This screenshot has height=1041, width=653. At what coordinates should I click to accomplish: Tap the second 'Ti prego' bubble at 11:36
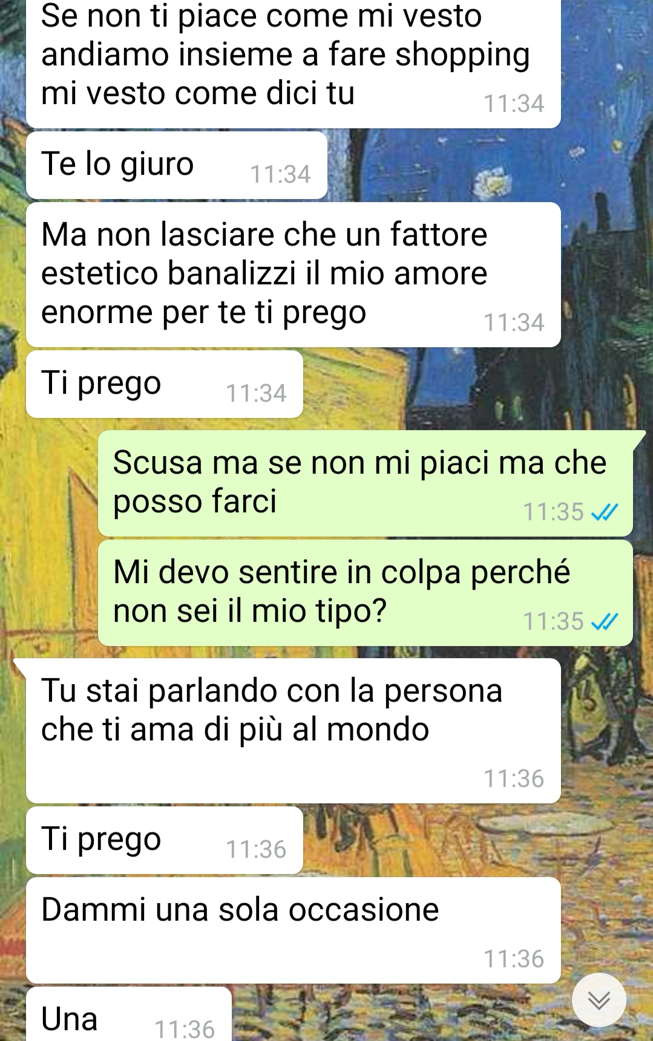click(x=165, y=840)
